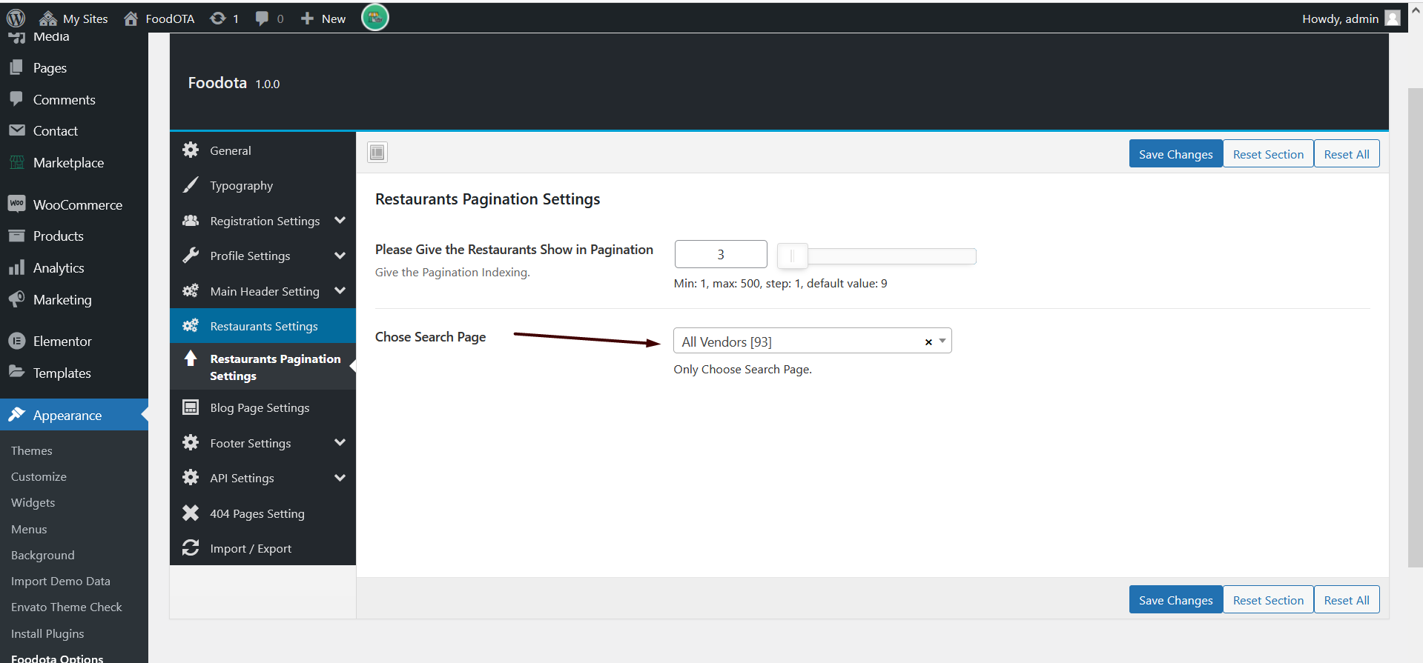
Task: Click the top Save Changes button
Action: 1175,154
